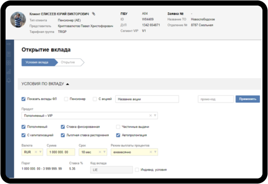Open the bar chart statistics icon
268x184 pixels.
pos(9,71)
